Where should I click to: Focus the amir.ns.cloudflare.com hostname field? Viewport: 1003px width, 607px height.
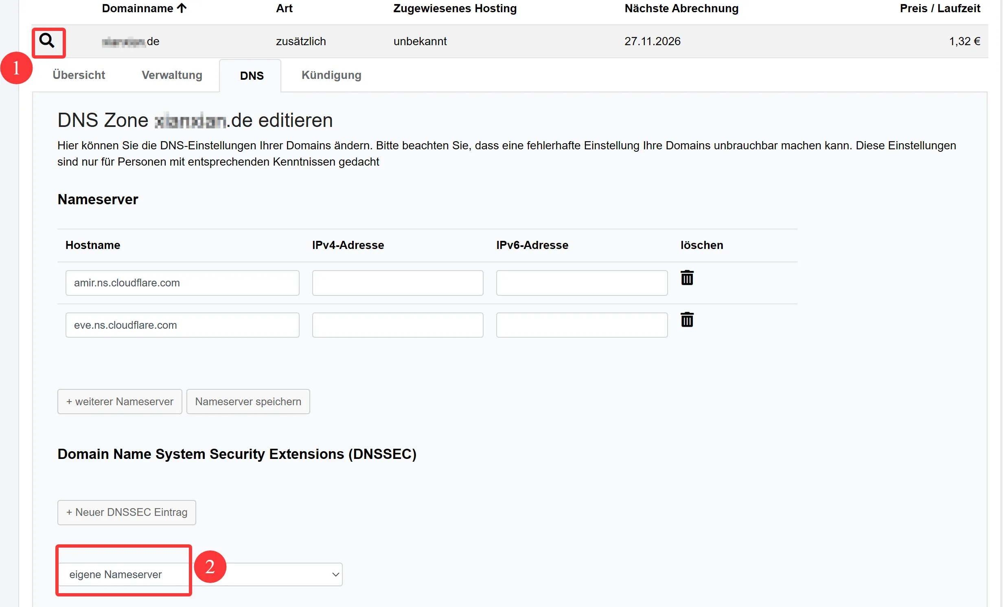(182, 283)
